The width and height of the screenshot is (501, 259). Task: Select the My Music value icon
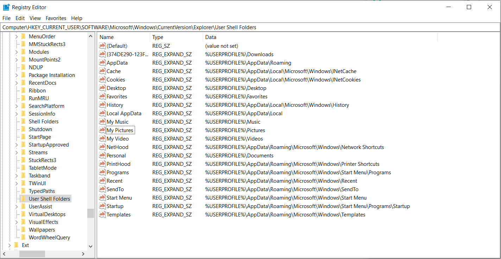pyautogui.click(x=102, y=122)
